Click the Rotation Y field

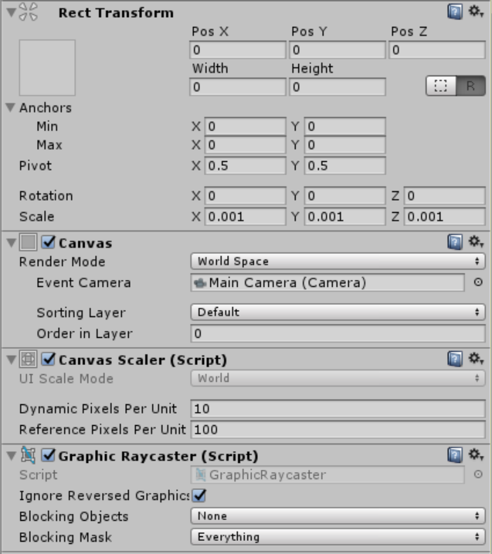click(344, 196)
